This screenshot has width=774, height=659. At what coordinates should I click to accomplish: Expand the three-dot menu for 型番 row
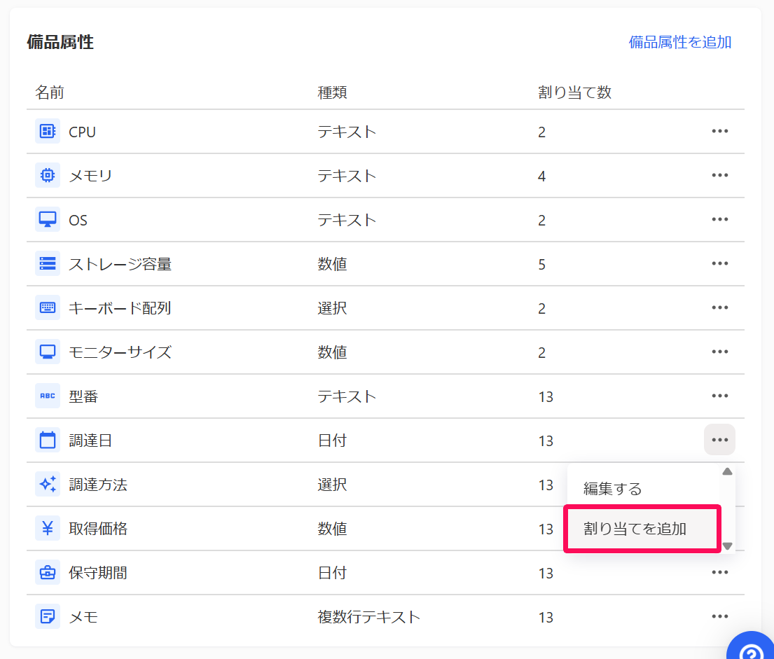click(719, 396)
